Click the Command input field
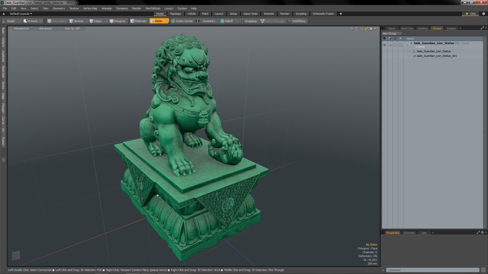The image size is (488, 274). (433, 270)
